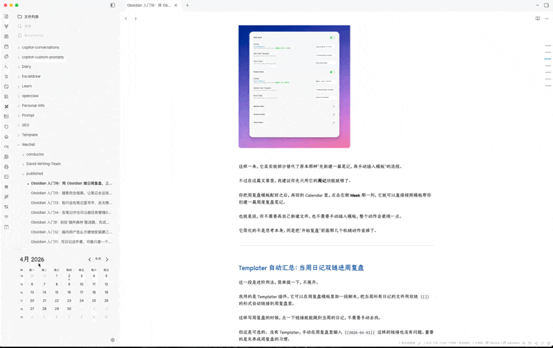Navigate back using the left arrow
553x348 pixels.
126,19
